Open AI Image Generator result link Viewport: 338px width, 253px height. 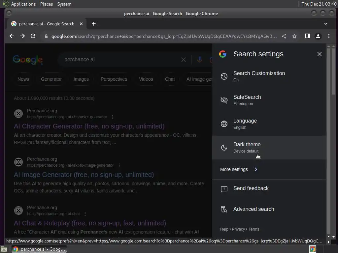[x=84, y=175]
